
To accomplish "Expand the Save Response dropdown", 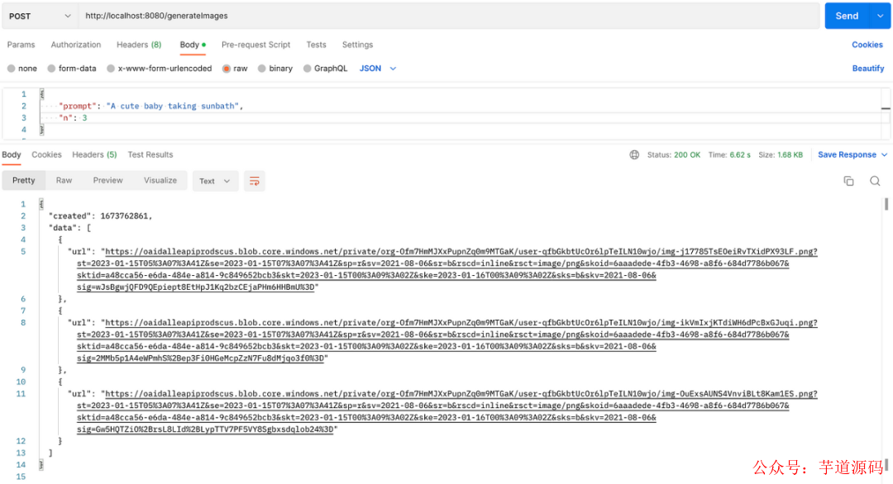I will [x=885, y=154].
